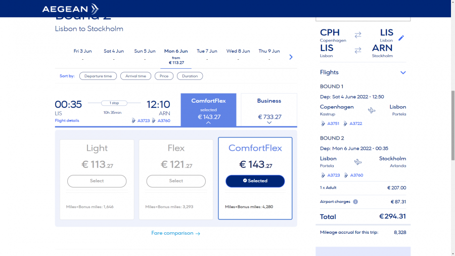The width and height of the screenshot is (455, 256).
Task: Click the airport charges info icon
Action: 355,202
